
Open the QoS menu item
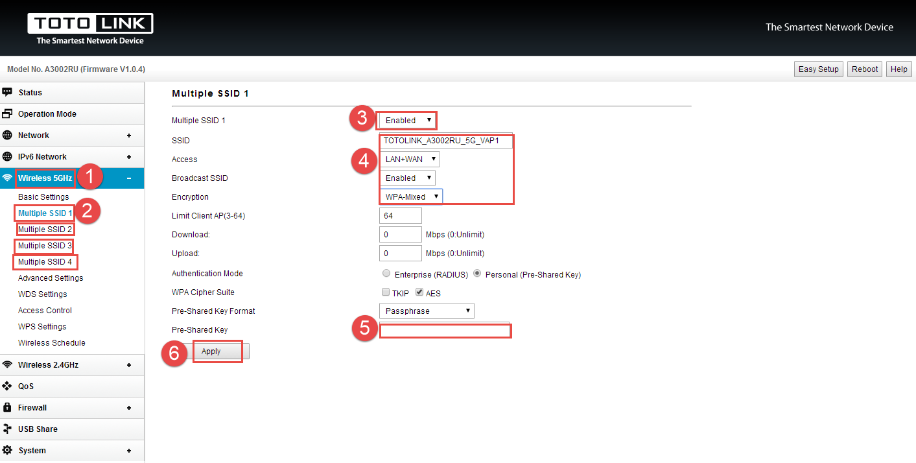point(72,386)
